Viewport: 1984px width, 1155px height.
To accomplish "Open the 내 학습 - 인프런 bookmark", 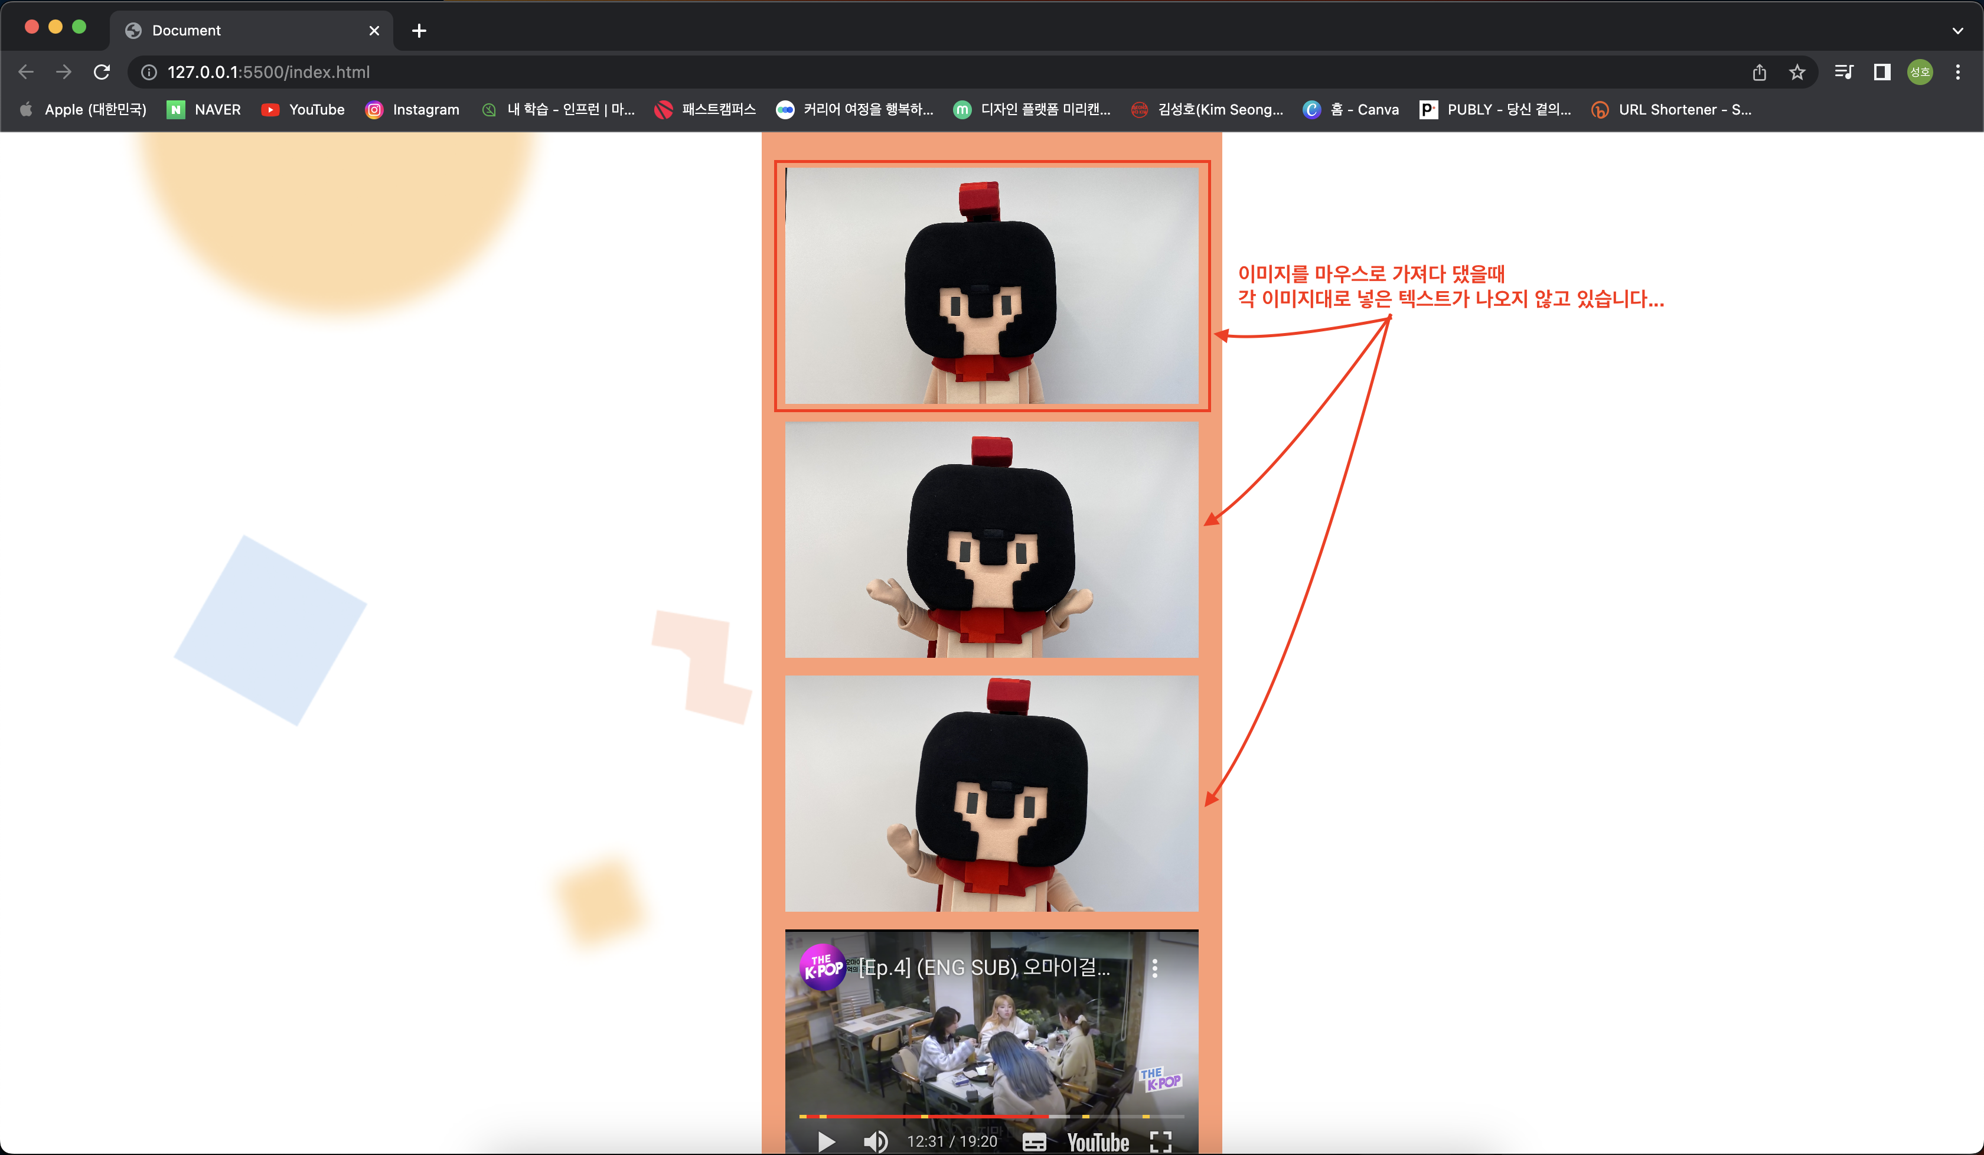I will 558,109.
